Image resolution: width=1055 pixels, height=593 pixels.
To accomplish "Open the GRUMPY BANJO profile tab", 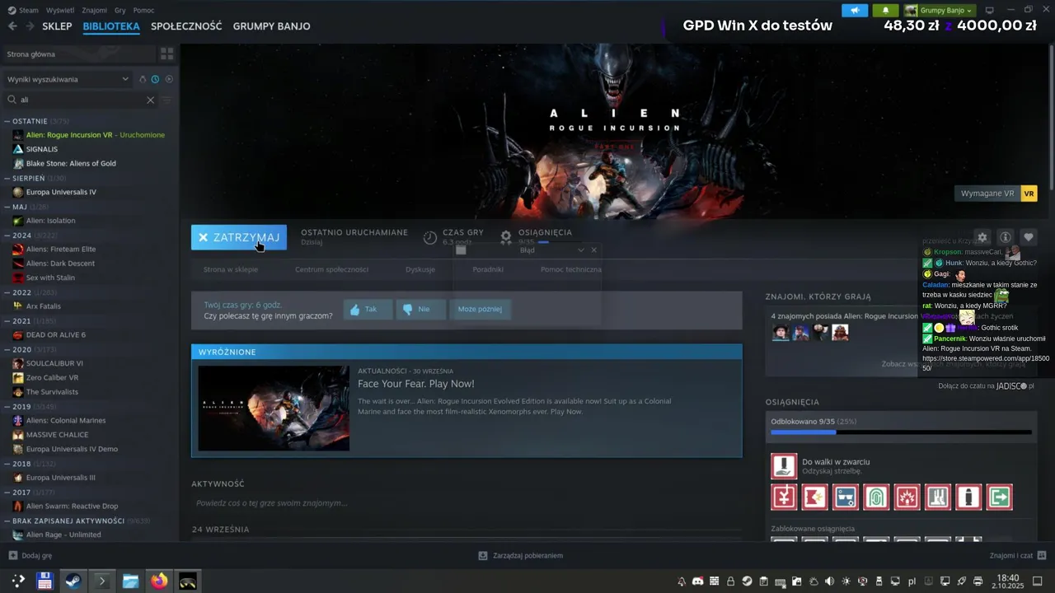I will (271, 26).
